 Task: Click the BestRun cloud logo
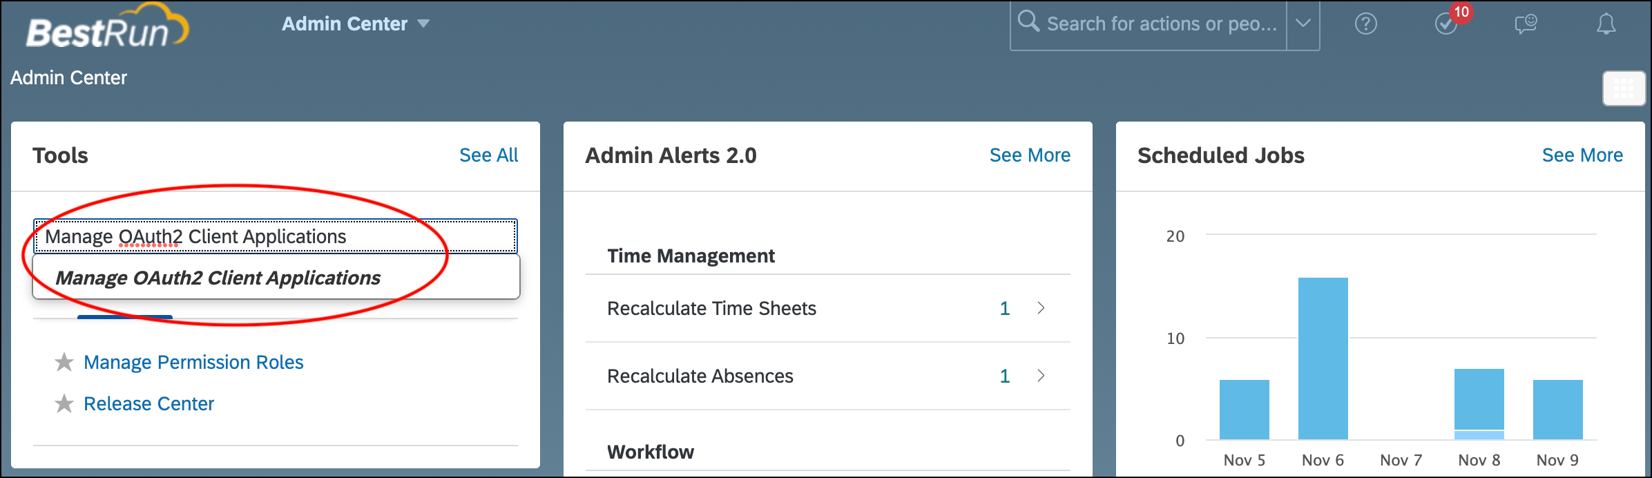(107, 28)
